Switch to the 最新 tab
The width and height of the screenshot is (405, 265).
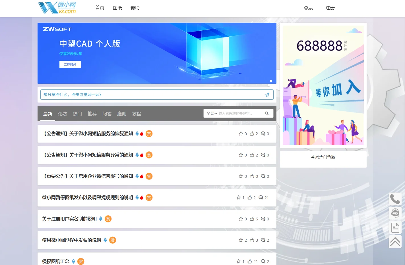click(x=48, y=114)
